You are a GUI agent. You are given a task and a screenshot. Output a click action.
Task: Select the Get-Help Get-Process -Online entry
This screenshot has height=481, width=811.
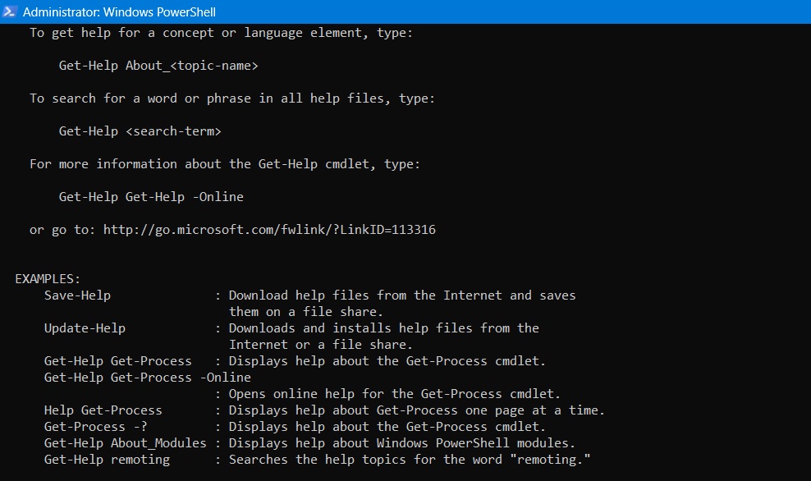(147, 377)
